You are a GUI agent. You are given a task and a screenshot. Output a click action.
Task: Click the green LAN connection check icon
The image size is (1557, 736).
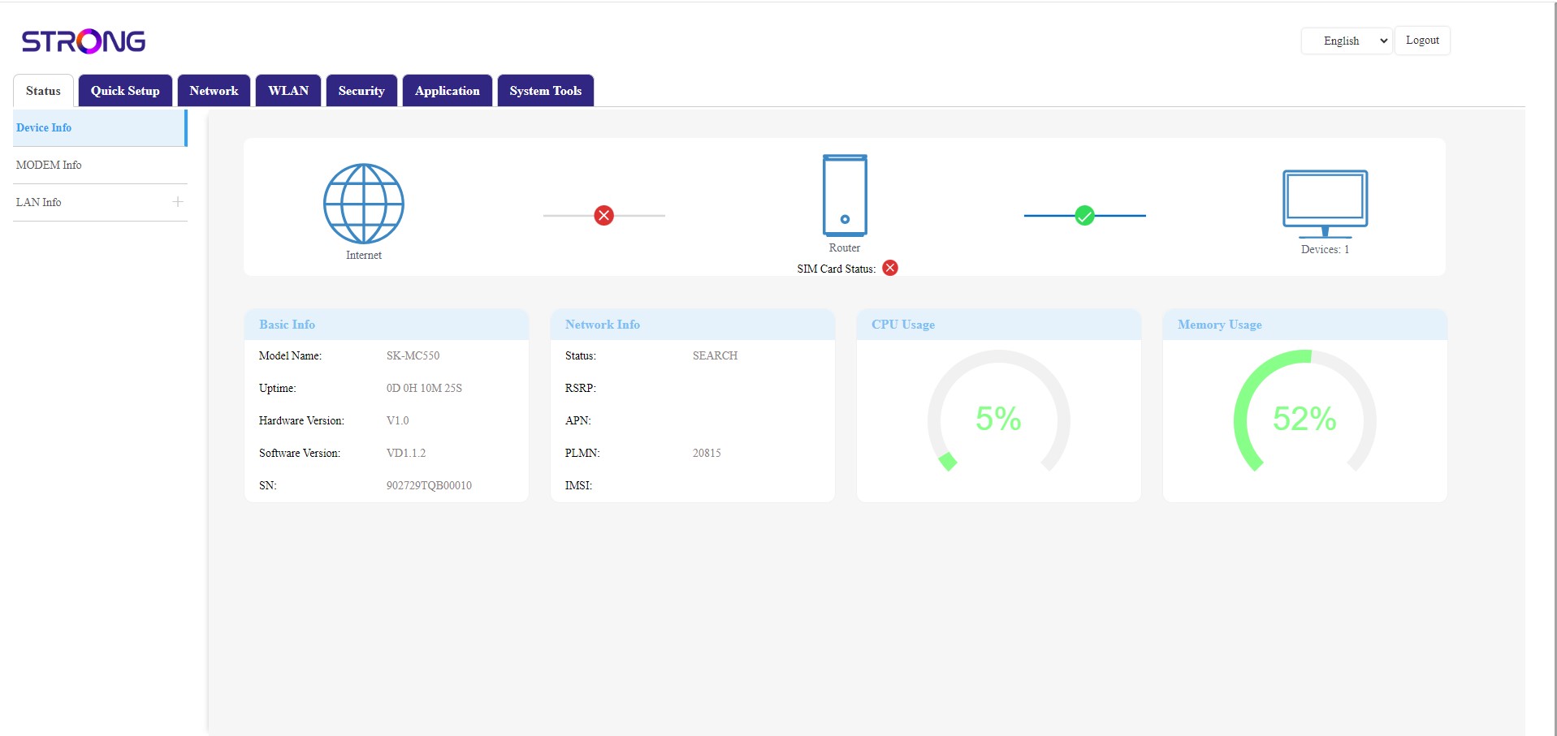(x=1084, y=215)
